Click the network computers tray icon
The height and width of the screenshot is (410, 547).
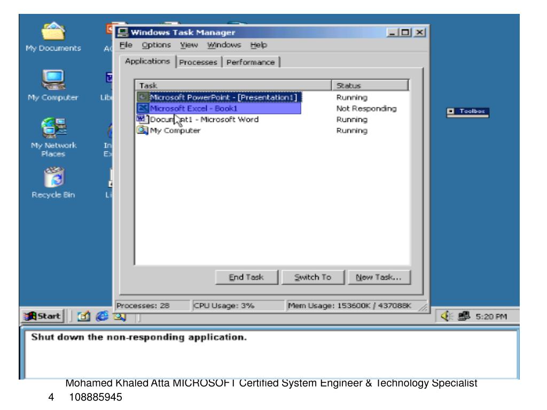(464, 316)
